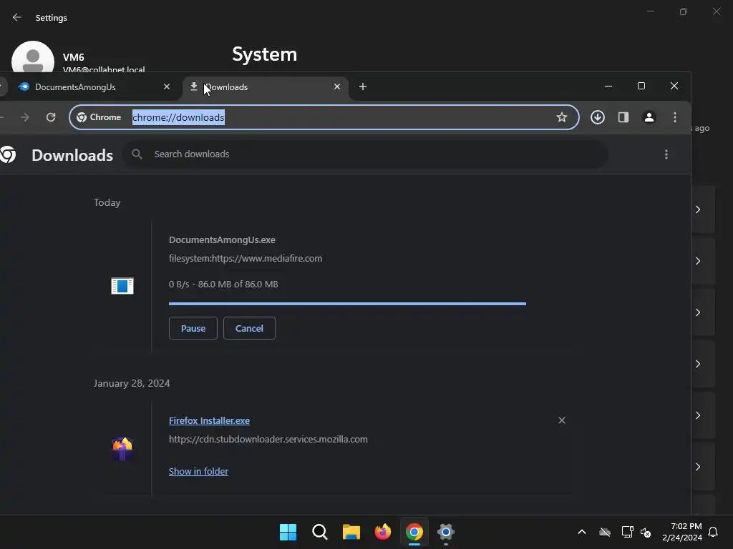733x549 pixels.
Task: Open the notifications bell
Action: (714, 532)
